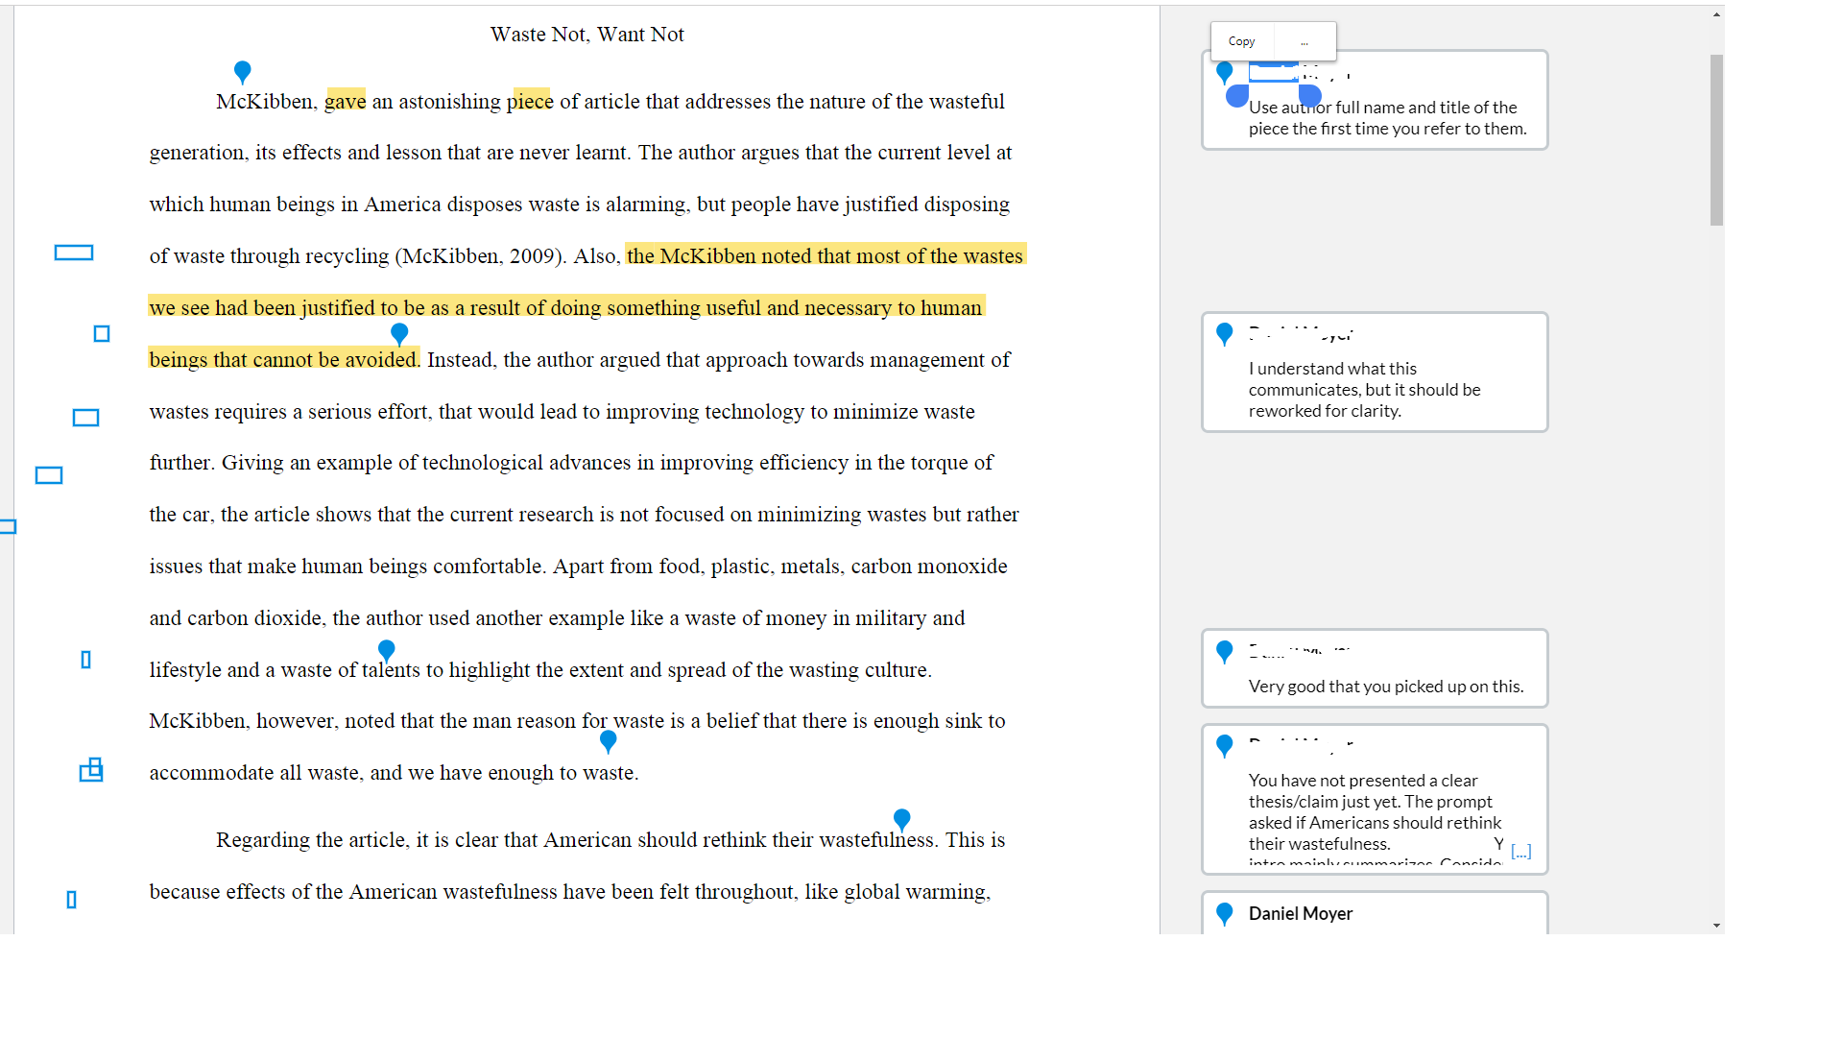Click pin icon beside Daniel Moyer name
This screenshot has height=1037, width=1843.
pyautogui.click(x=1224, y=914)
